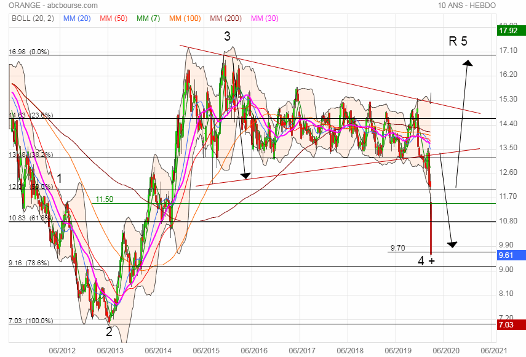The image size is (526, 357).
Task: Click the 10 ANS - HEBDO period label
Action: [466, 6]
